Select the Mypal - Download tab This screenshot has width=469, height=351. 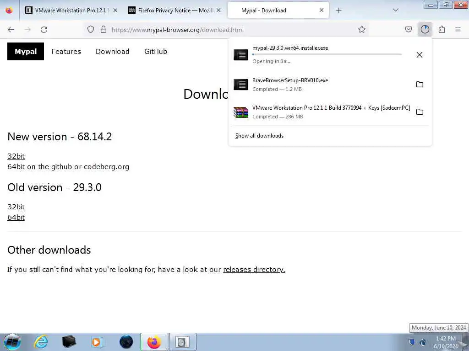coord(278,11)
